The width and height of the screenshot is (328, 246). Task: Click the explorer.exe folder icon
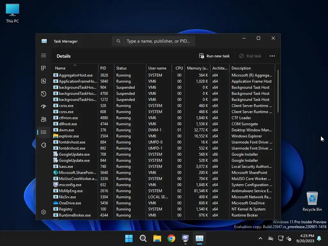[x=55, y=136]
